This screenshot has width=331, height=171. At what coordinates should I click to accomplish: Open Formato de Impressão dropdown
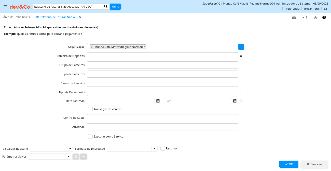pos(155,149)
